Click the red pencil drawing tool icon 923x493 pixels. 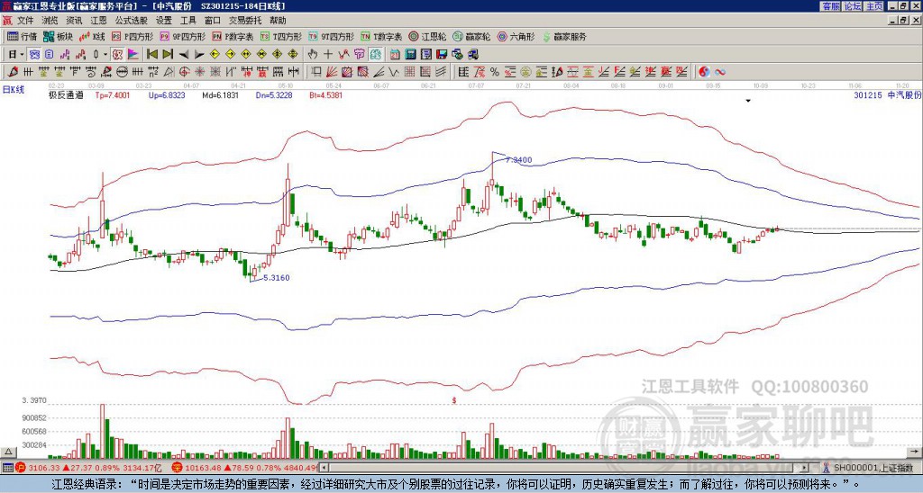(13, 72)
